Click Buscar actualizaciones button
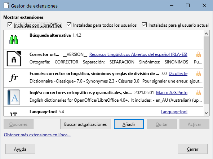 [85, 124]
